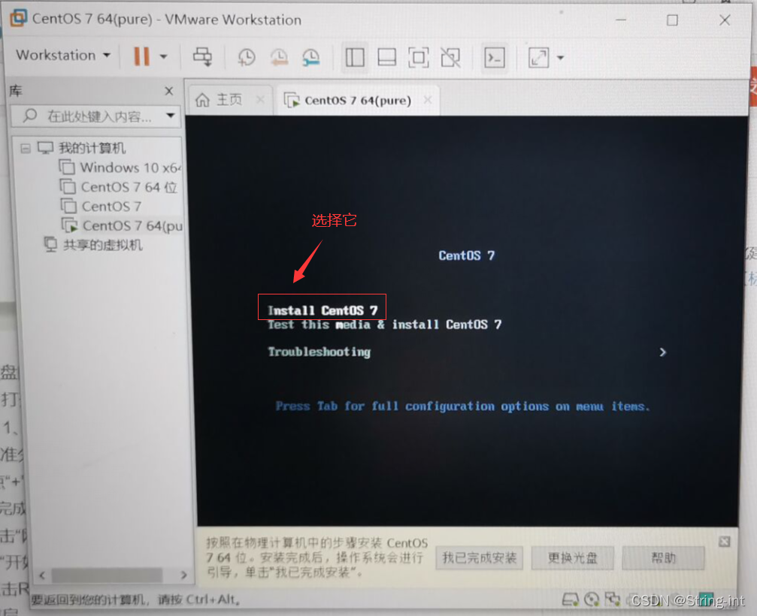
Task: Click the CD/DVD drive status icon
Action: pyautogui.click(x=592, y=599)
